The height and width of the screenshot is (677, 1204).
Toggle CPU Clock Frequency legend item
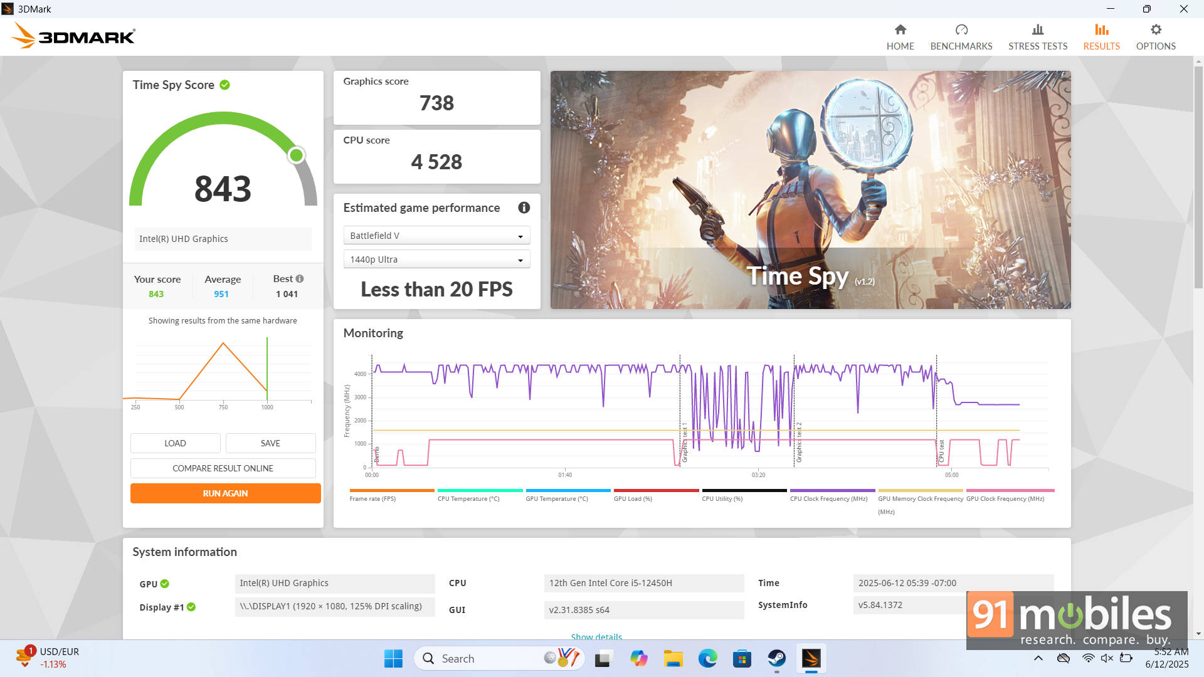coord(832,495)
